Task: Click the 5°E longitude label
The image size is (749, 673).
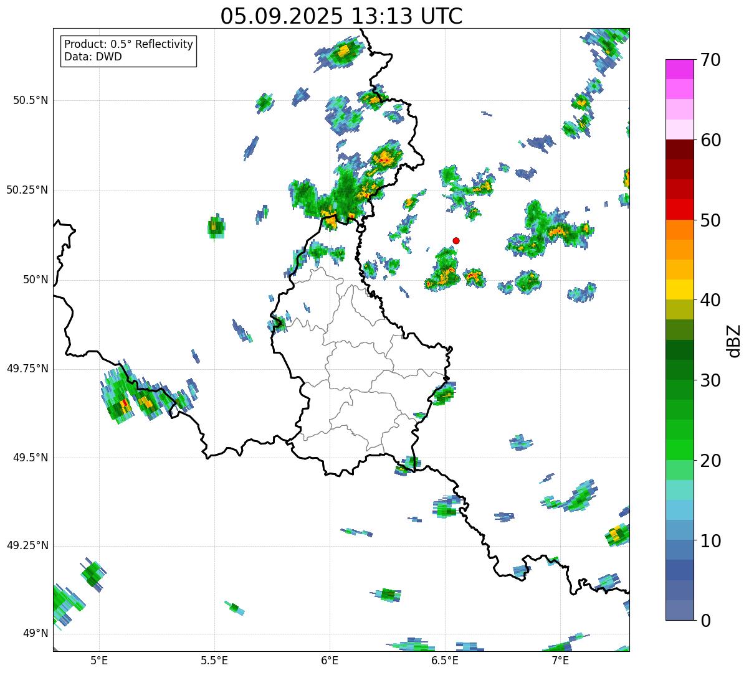Action: pos(99,661)
